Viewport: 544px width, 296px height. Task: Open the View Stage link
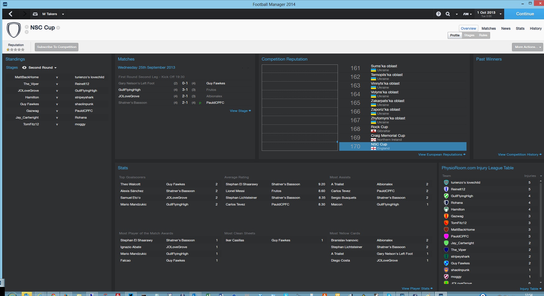240,111
